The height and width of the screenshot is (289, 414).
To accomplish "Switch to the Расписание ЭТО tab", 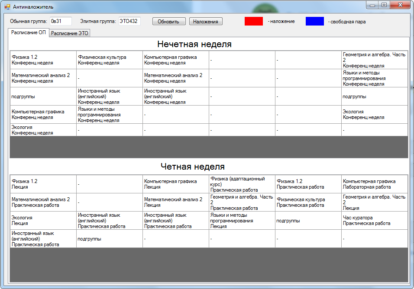I will coord(69,33).
